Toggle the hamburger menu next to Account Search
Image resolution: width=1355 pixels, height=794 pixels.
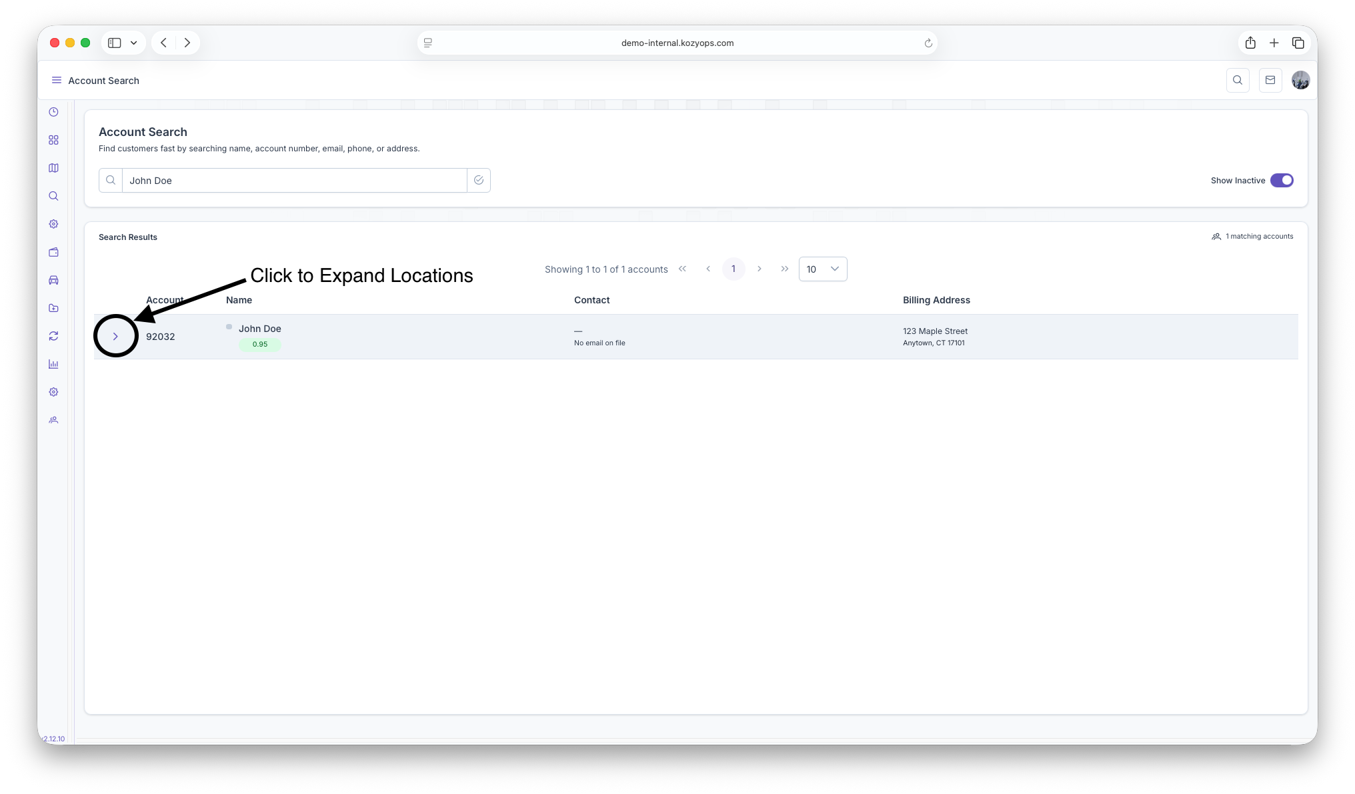coord(57,80)
